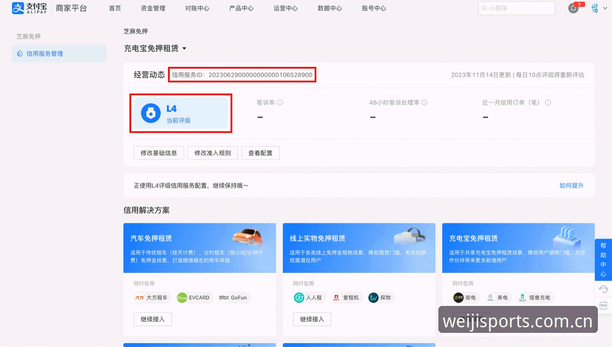Click the 怪兽充电 logo icon

pyautogui.click(x=522, y=297)
